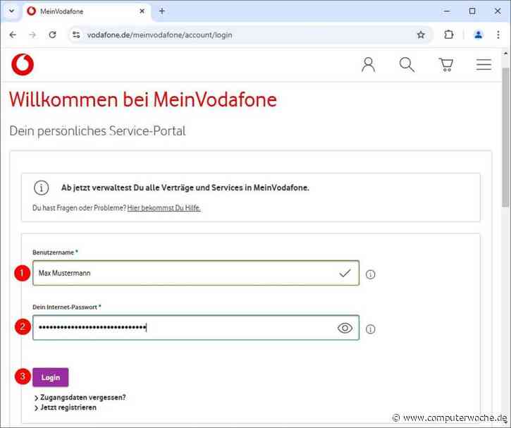Open the search magnifier icon
The image size is (511, 428).
(407, 65)
